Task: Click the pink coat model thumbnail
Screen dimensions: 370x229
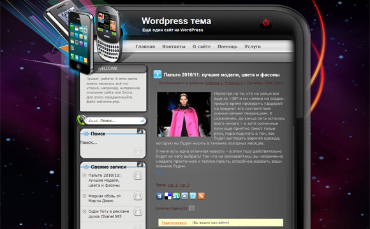Action: pyautogui.click(x=184, y=114)
